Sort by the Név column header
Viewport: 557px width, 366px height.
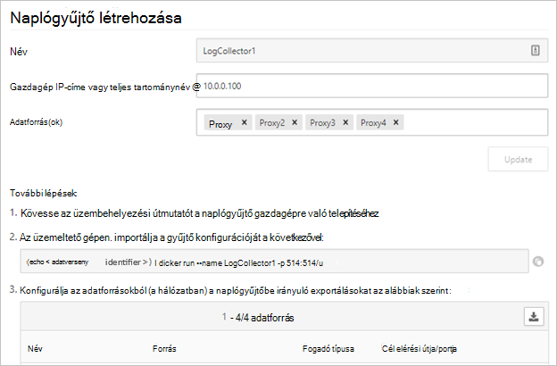pyautogui.click(x=35, y=348)
